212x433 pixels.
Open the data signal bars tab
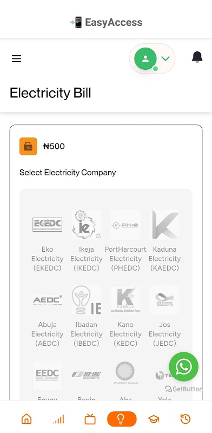pos(58,419)
